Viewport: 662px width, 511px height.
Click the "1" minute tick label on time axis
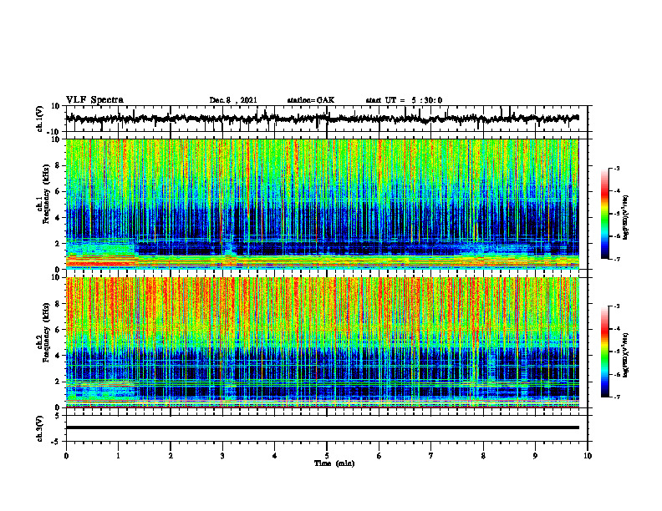pyautogui.click(x=118, y=456)
